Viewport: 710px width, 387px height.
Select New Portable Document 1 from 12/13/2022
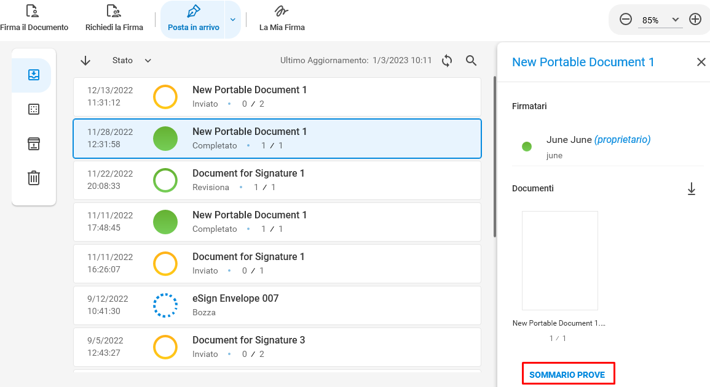277,97
